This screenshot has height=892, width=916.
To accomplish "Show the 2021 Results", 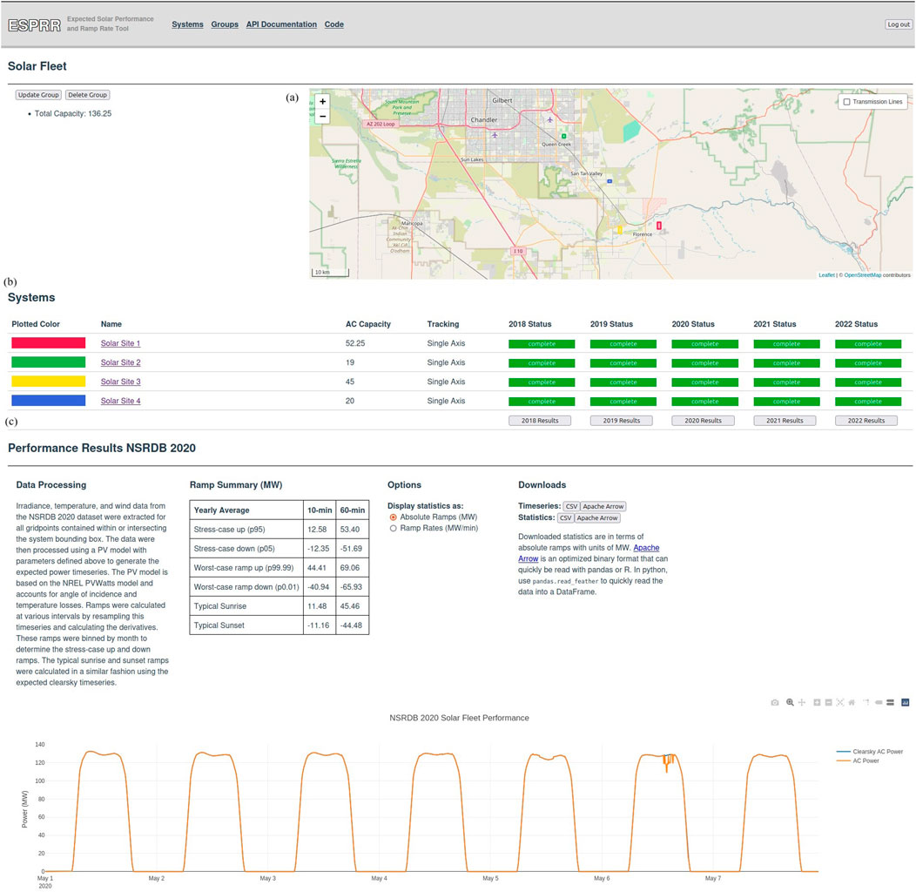I will point(785,421).
